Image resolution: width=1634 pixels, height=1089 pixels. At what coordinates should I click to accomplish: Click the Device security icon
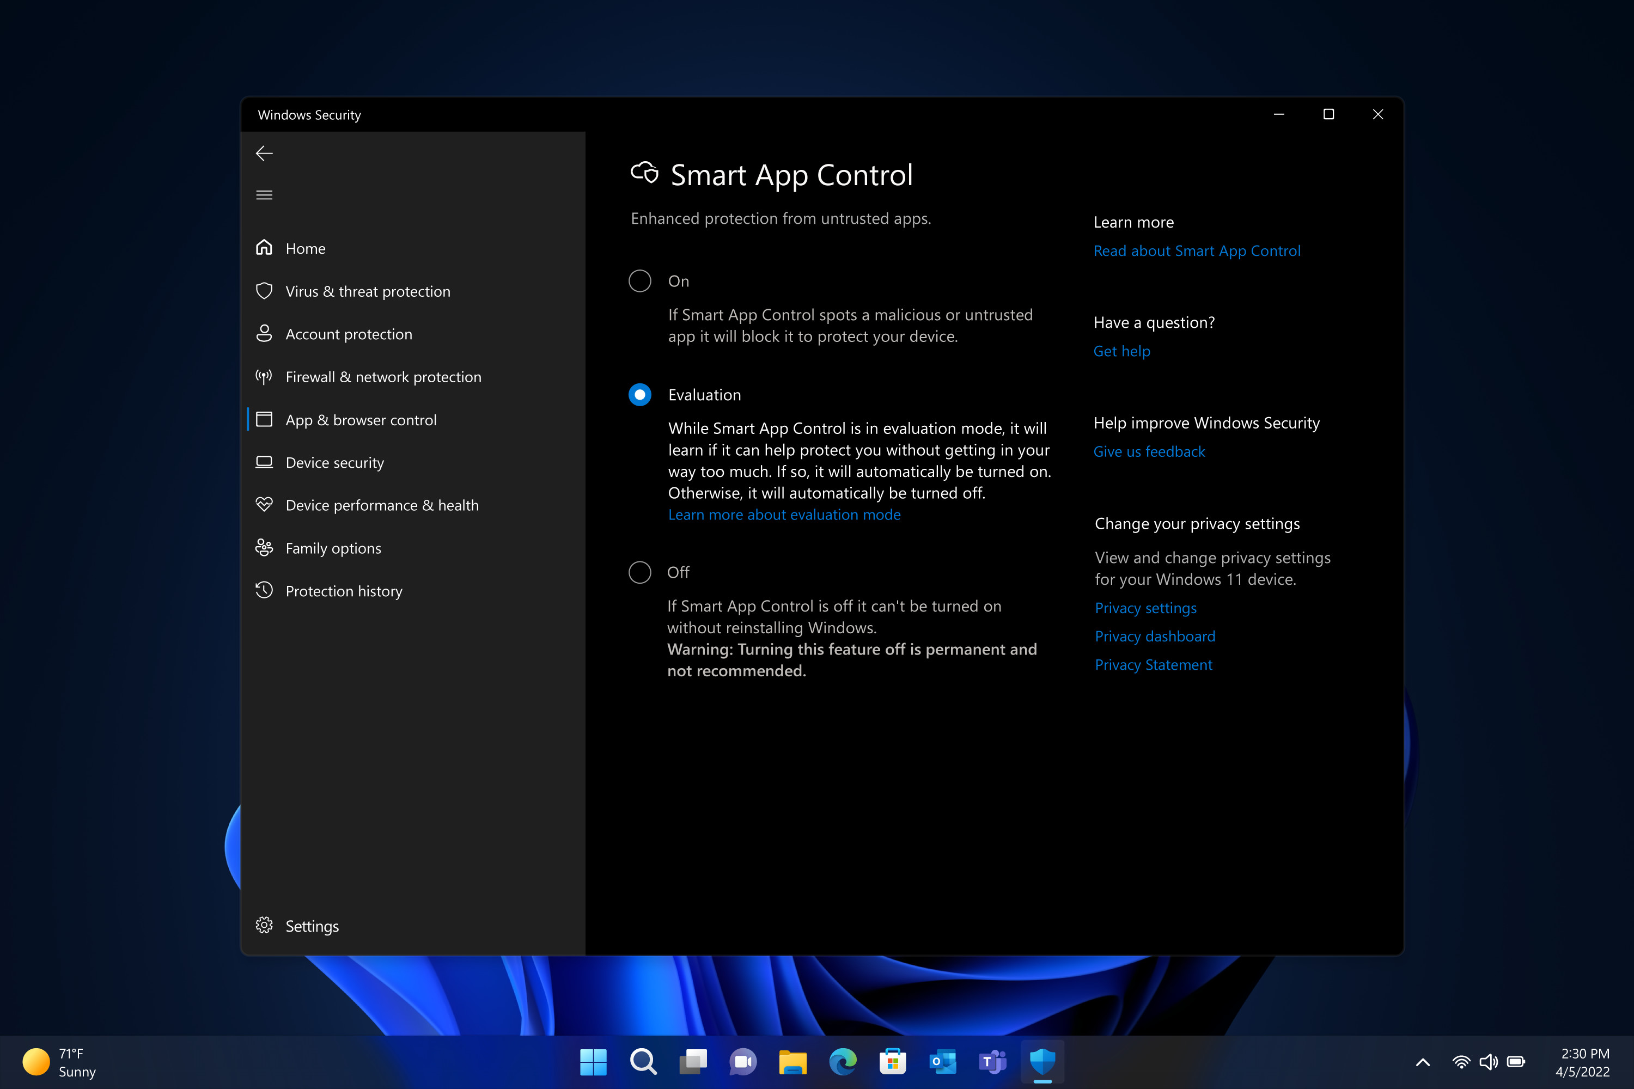[x=265, y=462]
